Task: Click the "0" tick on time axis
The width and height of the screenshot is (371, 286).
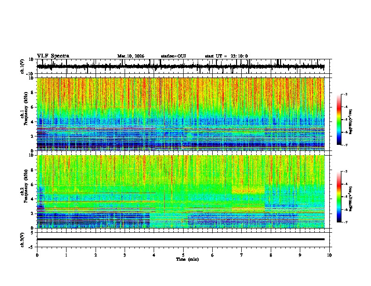Action: tap(37, 255)
